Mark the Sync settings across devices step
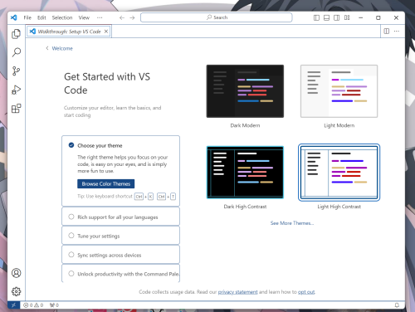415x312 pixels. tap(71, 255)
